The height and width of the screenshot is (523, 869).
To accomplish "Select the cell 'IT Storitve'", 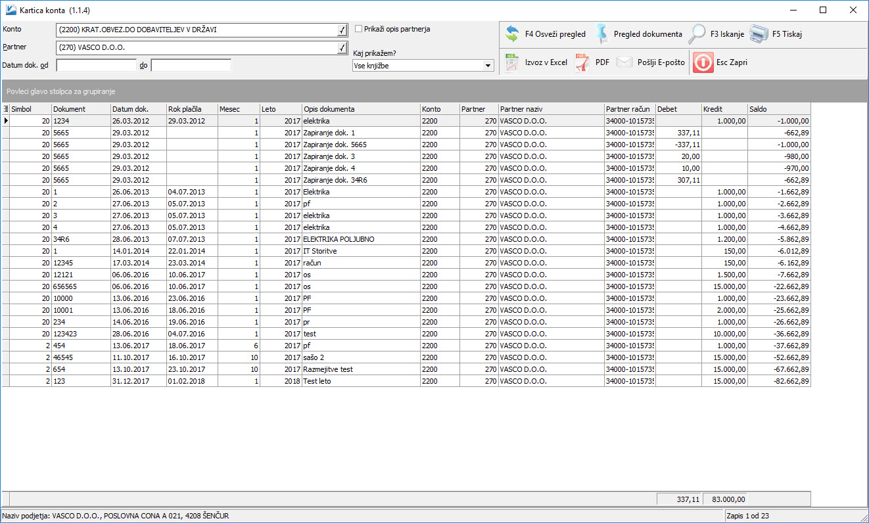I will (361, 251).
